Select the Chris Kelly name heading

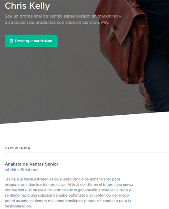27,6
